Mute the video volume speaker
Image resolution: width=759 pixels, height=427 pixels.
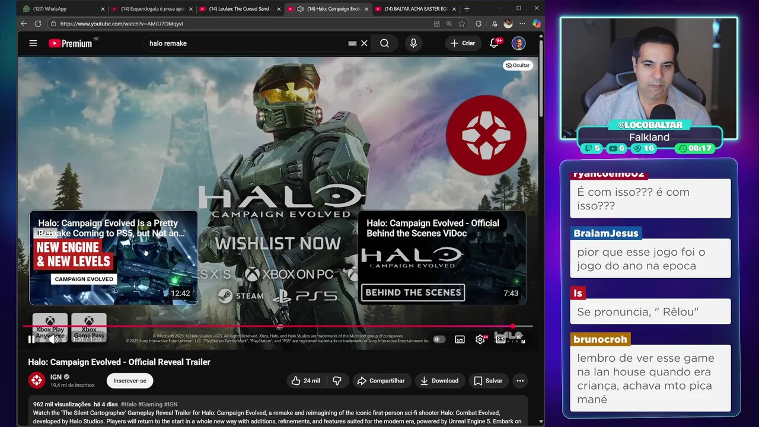click(53, 339)
